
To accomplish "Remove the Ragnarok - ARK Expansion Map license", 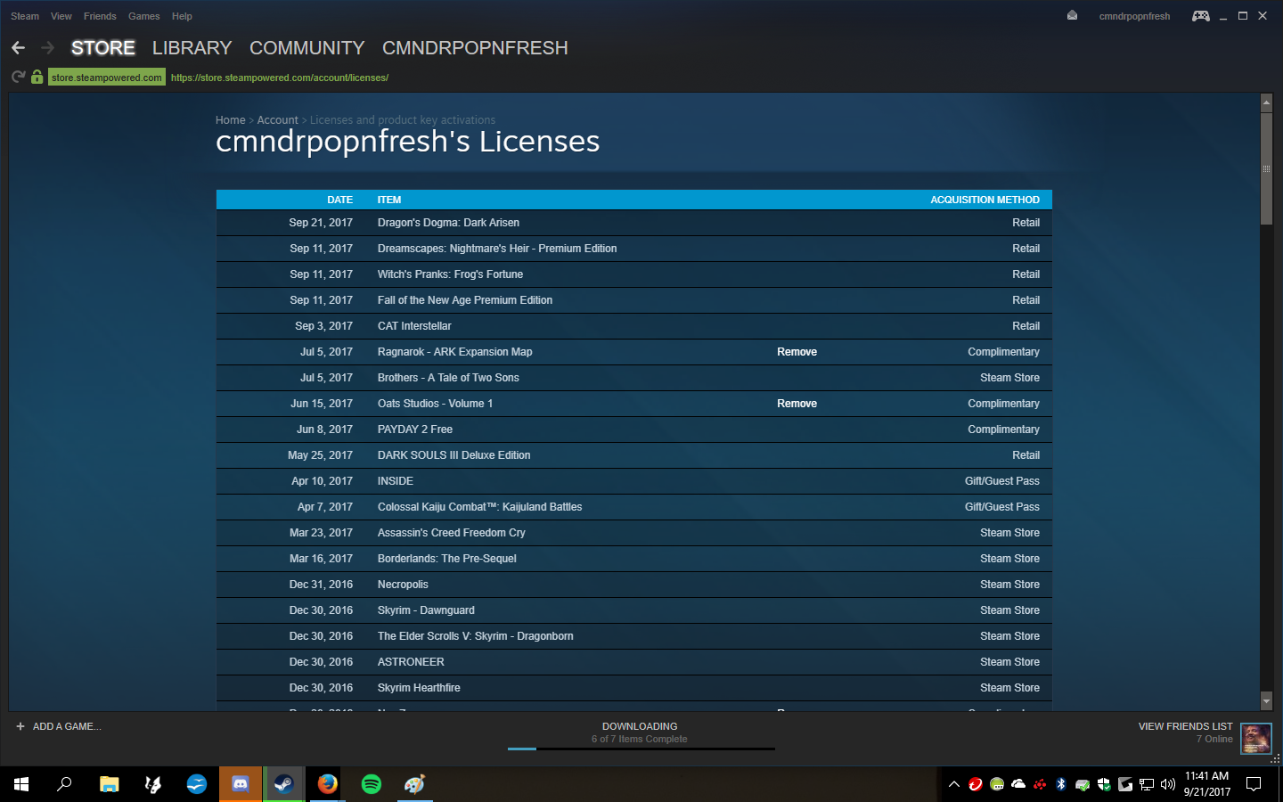I will (x=797, y=352).
